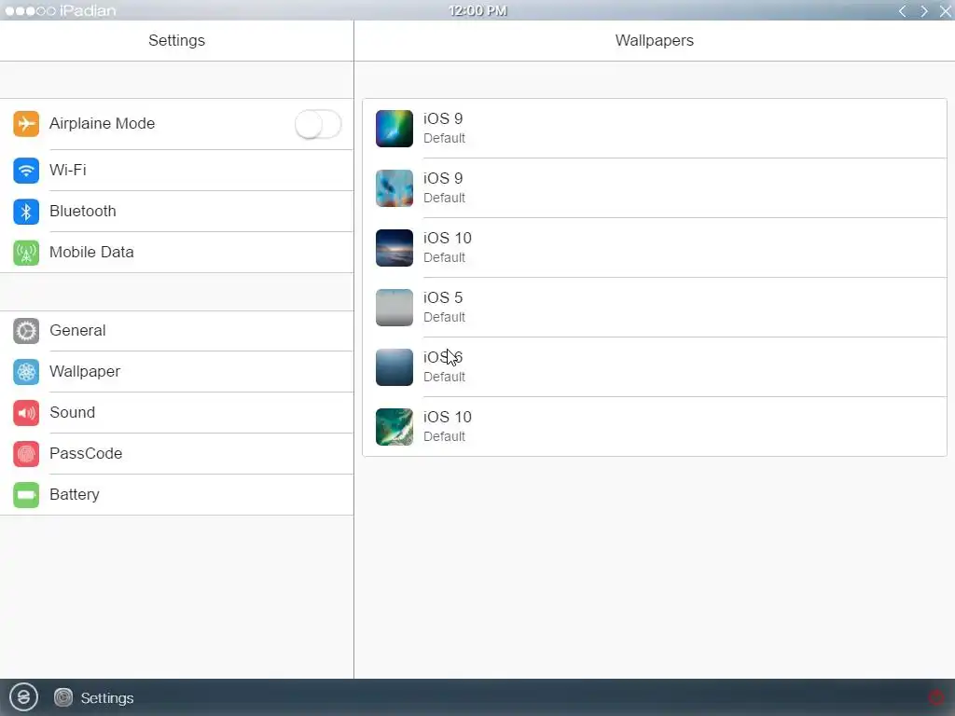
Task: Click the 12:00 PM clock in status bar
Action: click(x=478, y=10)
